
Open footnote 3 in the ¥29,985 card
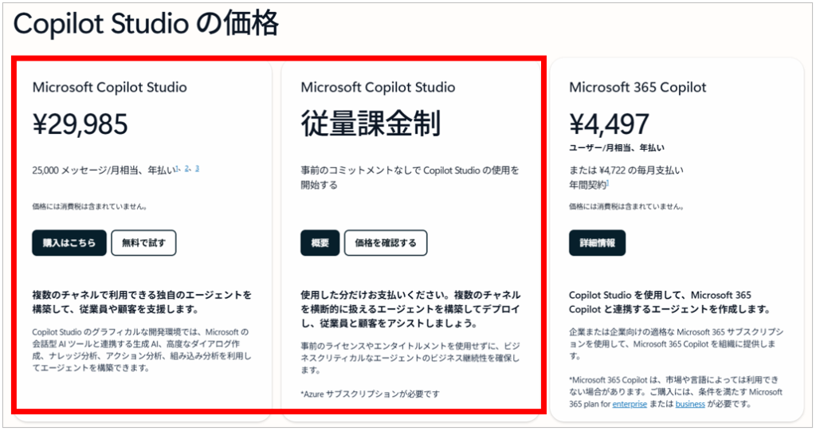tap(198, 168)
